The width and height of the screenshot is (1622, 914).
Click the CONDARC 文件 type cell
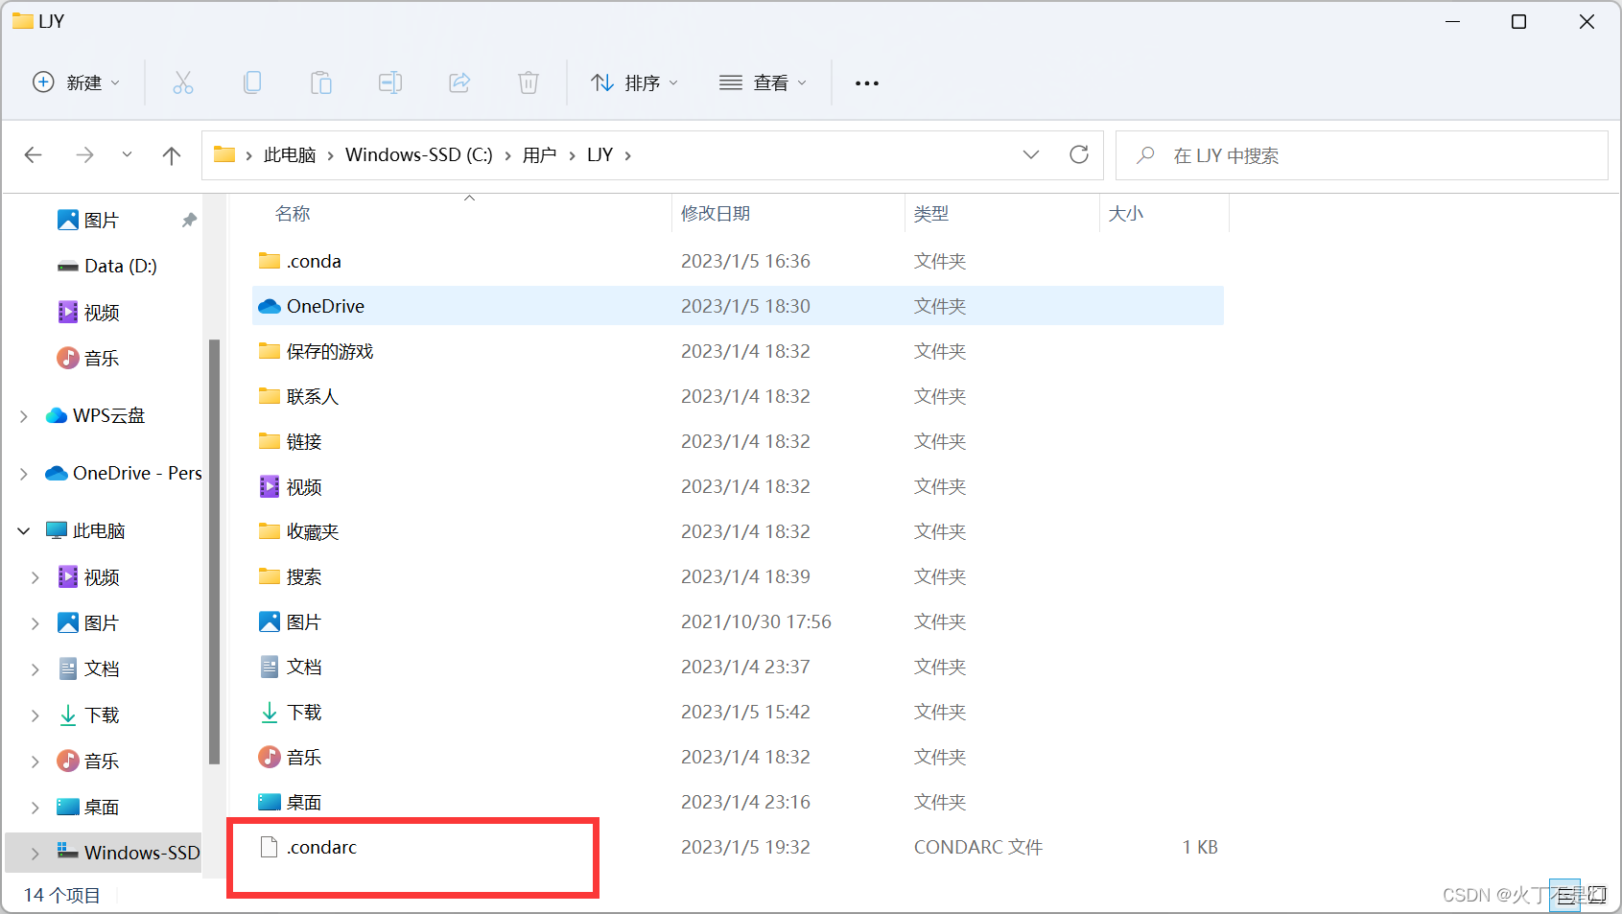point(977,847)
